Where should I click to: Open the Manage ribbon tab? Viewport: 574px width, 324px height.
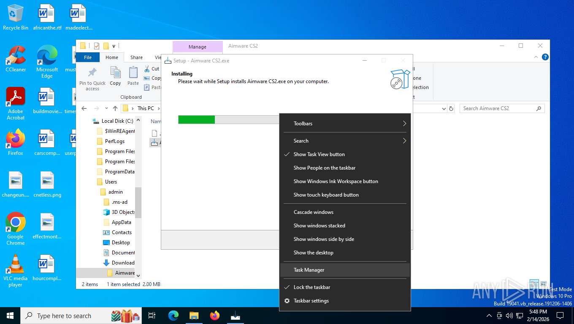[198, 47]
